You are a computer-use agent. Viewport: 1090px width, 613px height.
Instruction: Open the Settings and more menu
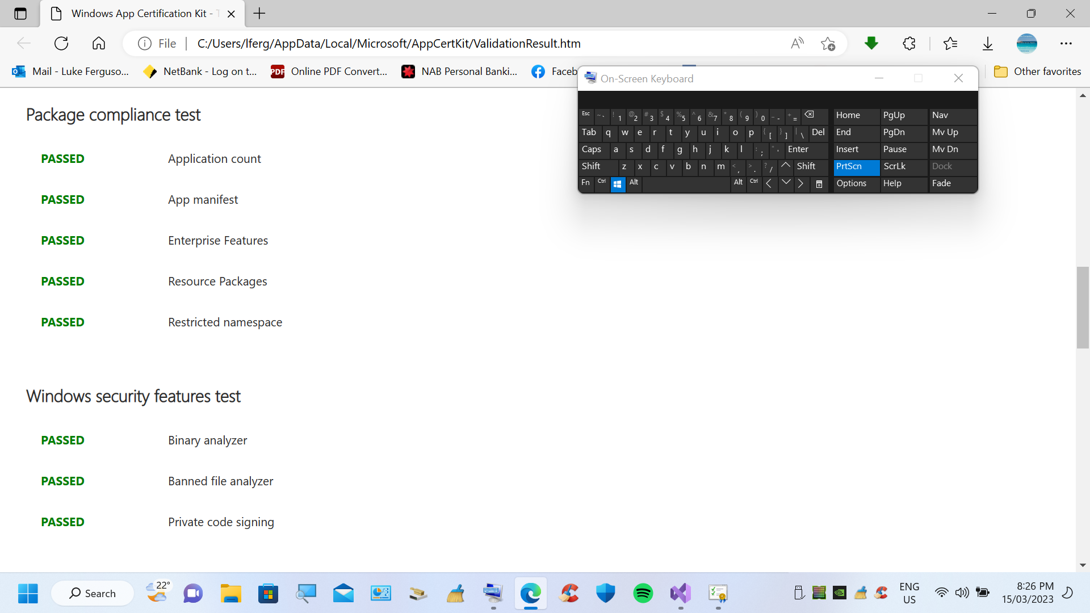point(1067,43)
